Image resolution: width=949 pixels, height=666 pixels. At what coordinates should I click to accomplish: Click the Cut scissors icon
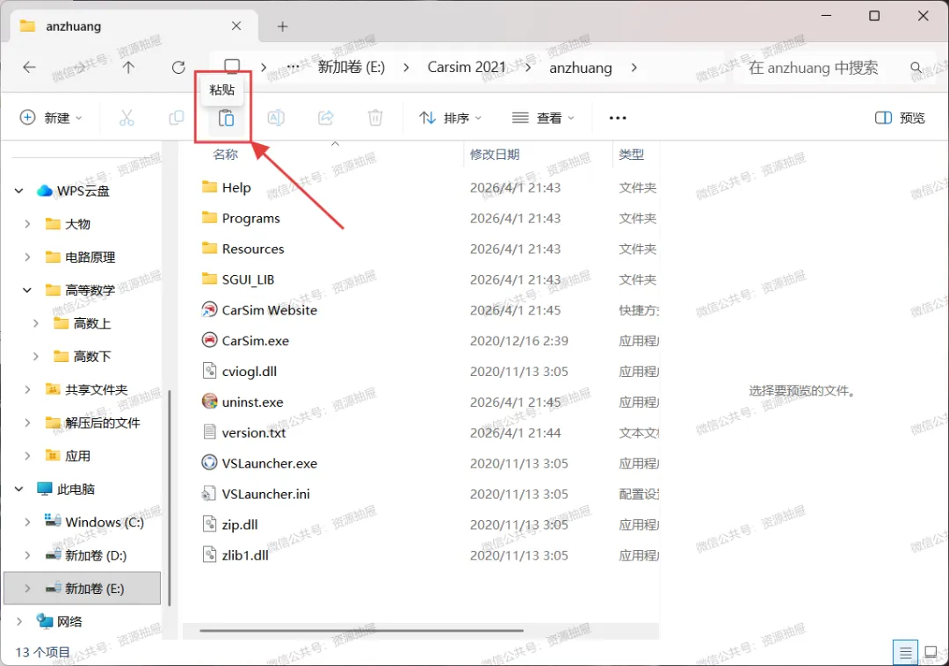tap(127, 118)
